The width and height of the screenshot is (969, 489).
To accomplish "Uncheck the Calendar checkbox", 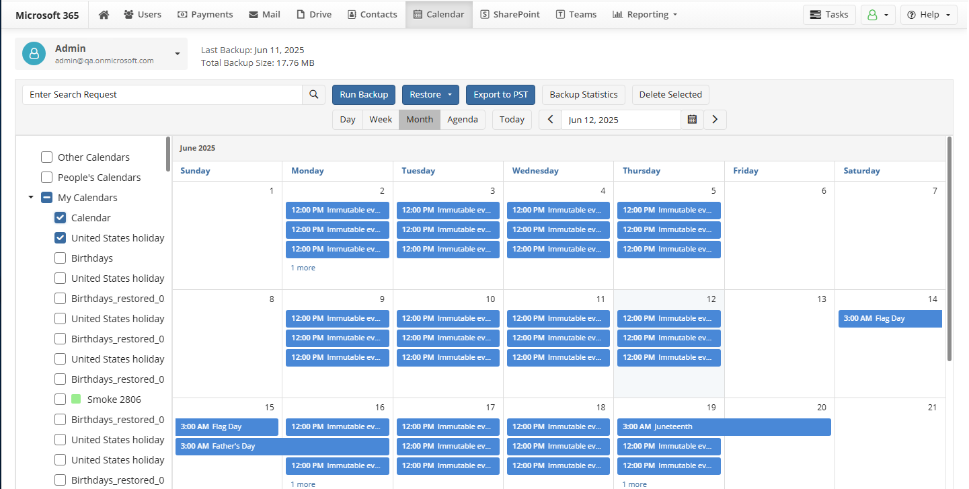I will 60,218.
